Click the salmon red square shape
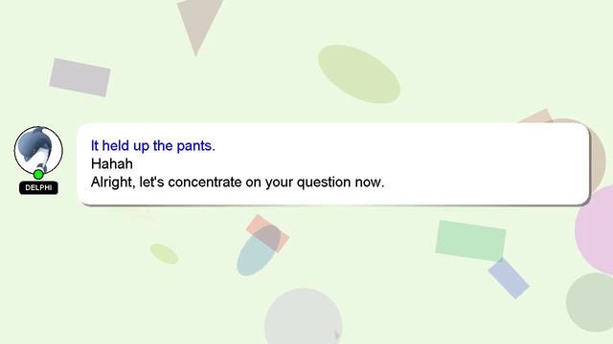Image resolution: width=613 pixels, height=344 pixels. click(x=268, y=233)
